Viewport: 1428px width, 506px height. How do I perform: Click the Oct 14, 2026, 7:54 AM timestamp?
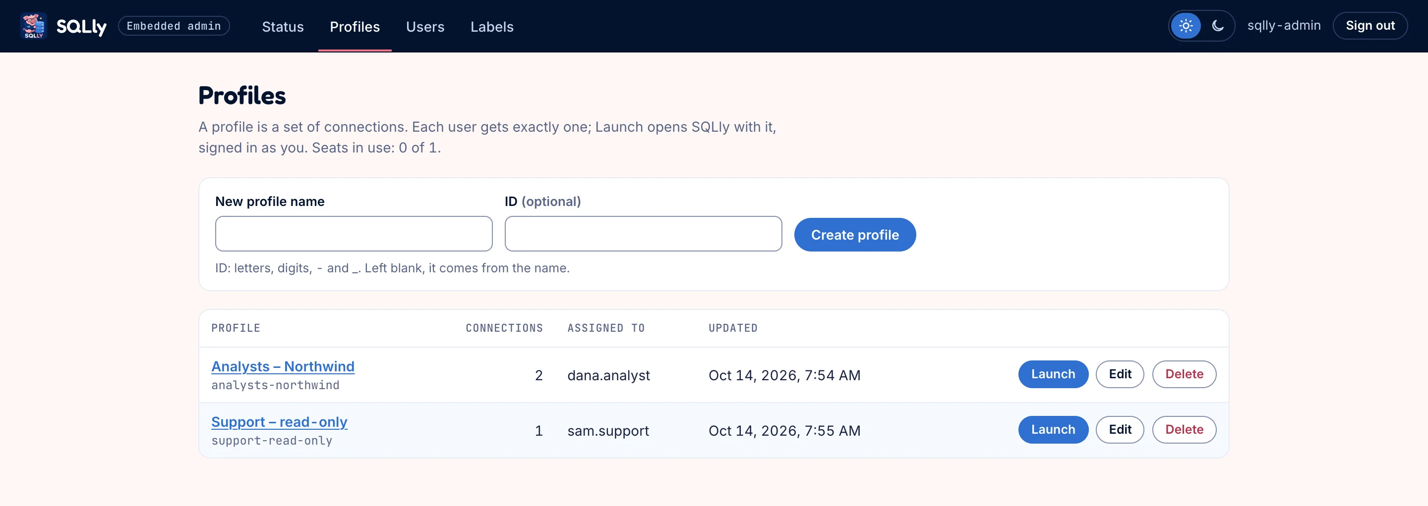[784, 375]
